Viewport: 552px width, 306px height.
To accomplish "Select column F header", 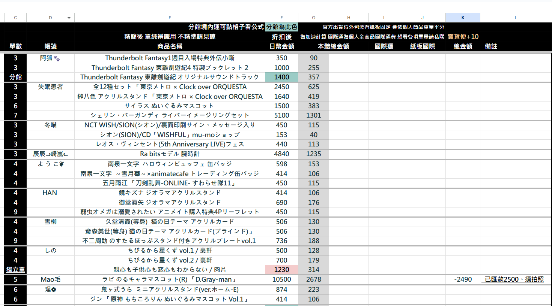I will (x=281, y=18).
